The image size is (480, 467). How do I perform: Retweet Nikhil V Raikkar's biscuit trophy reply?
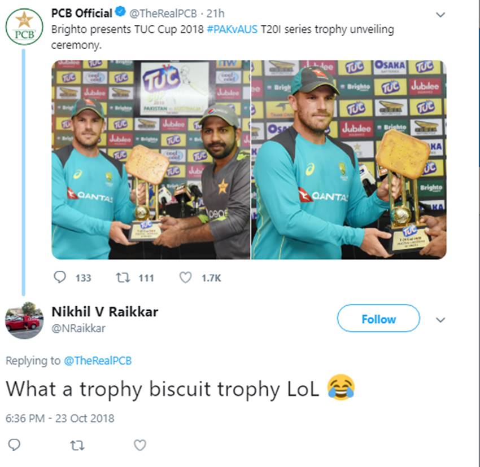click(77, 446)
